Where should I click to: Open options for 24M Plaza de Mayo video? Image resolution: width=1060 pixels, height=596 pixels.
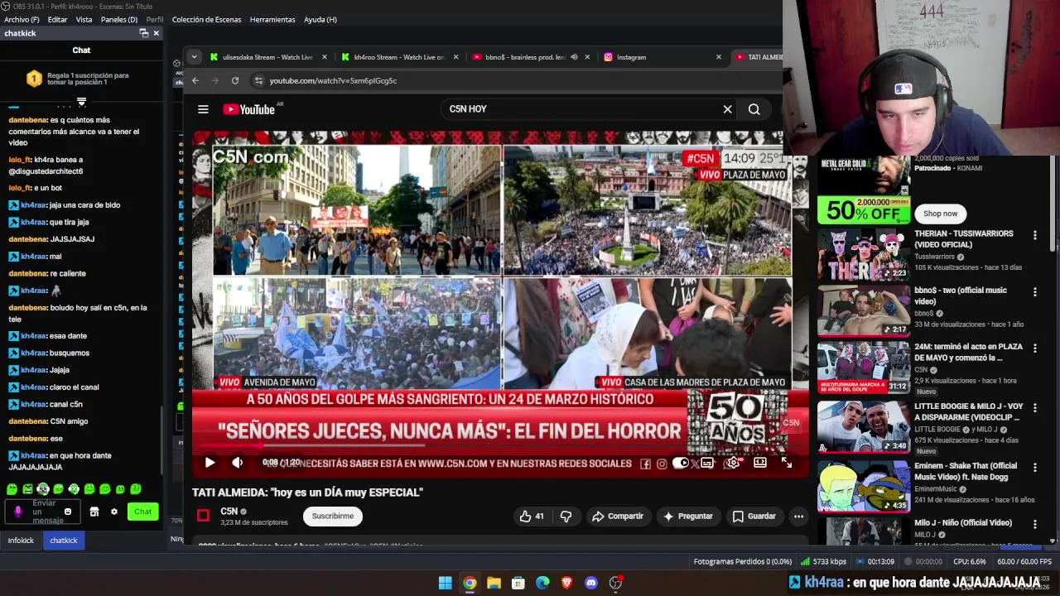point(1034,348)
